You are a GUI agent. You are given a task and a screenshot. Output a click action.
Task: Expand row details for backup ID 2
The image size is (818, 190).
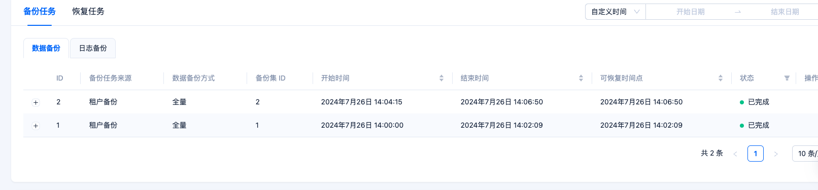click(x=36, y=102)
